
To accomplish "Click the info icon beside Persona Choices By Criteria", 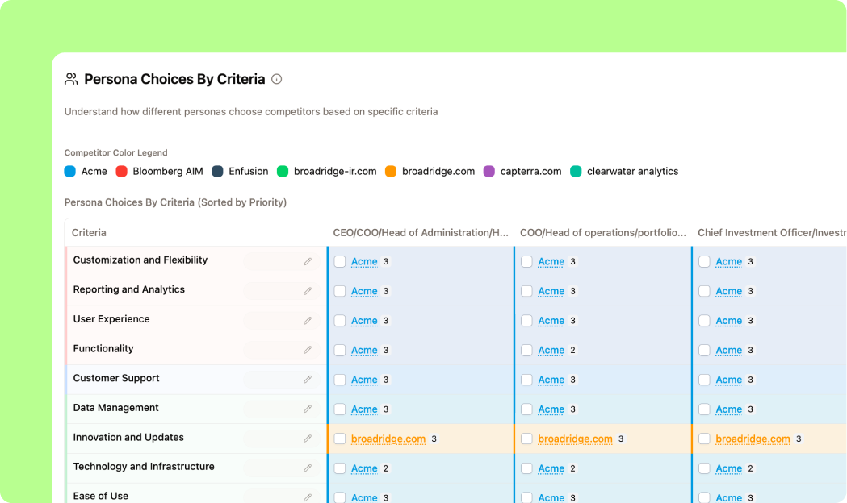I will (x=277, y=79).
